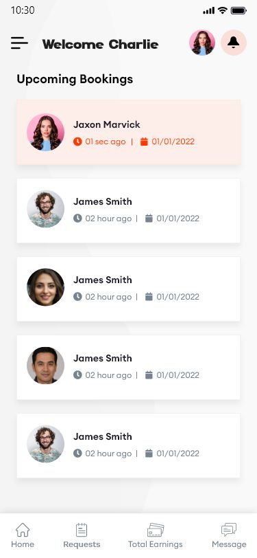The image size is (257, 558).
Task: Open the first James Smith booking card
Action: tap(129, 211)
